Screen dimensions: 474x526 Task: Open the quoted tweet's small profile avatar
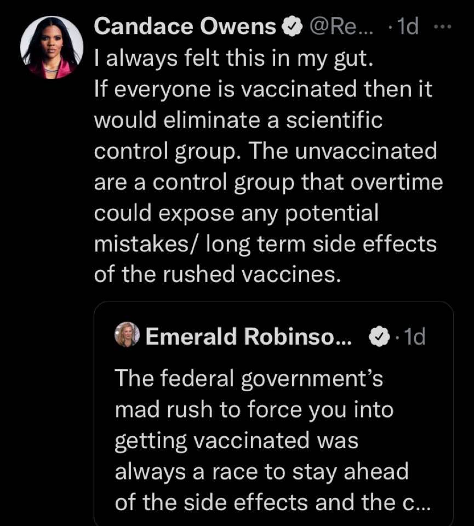[128, 335]
